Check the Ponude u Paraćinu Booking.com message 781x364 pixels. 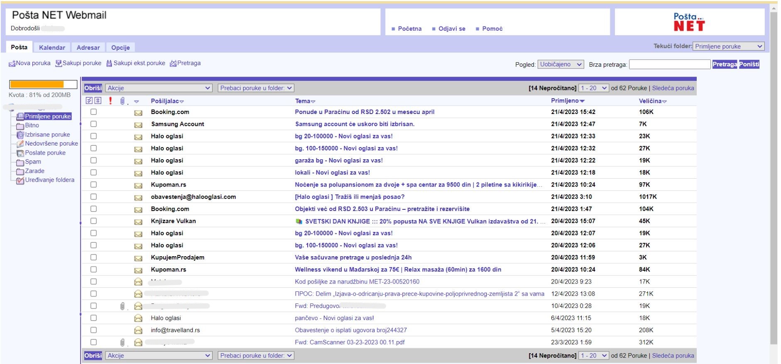coord(93,112)
